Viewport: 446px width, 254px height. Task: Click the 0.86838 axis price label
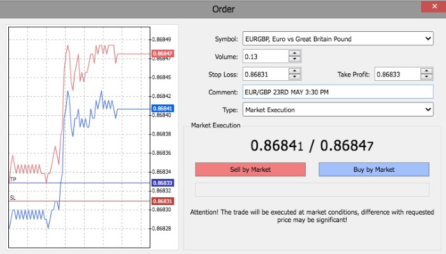pos(162,134)
